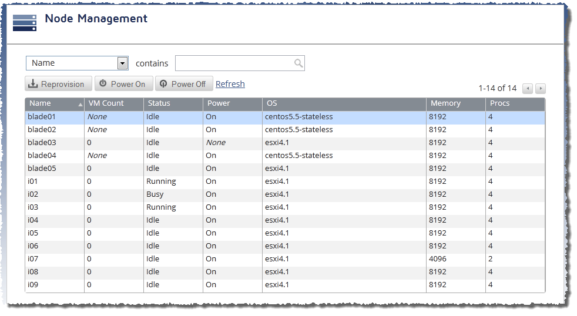Viewport: 577px width, 316px height.
Task: Go to the next page arrow
Action: 540,88
